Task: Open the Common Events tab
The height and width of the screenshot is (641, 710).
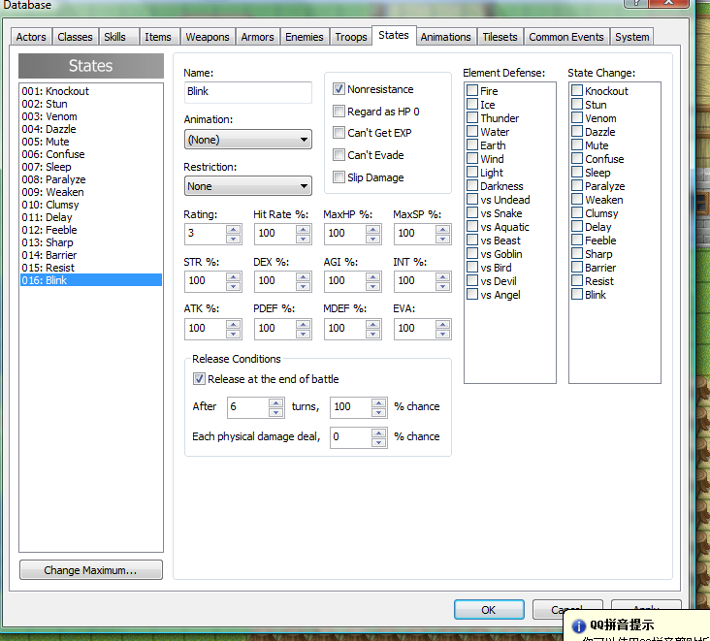Action: (x=566, y=37)
